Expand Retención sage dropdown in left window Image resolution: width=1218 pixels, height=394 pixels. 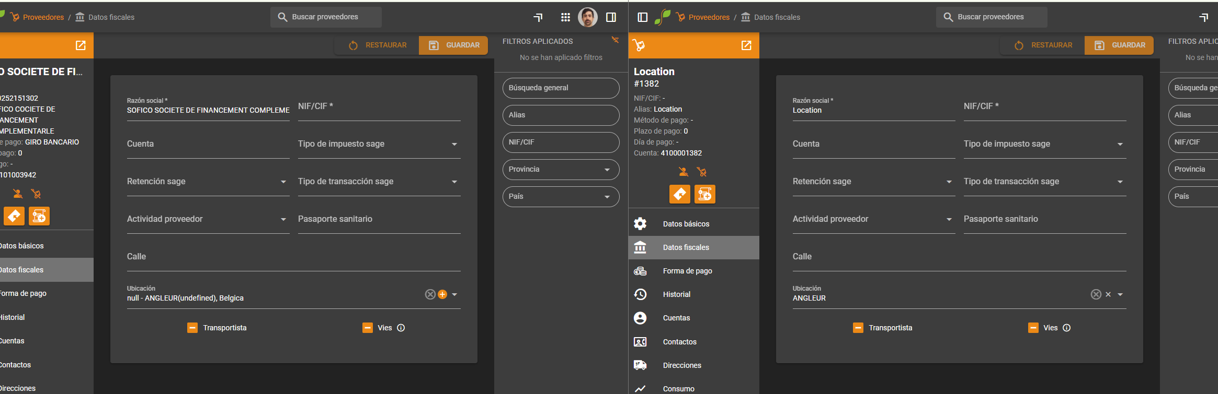(x=283, y=182)
